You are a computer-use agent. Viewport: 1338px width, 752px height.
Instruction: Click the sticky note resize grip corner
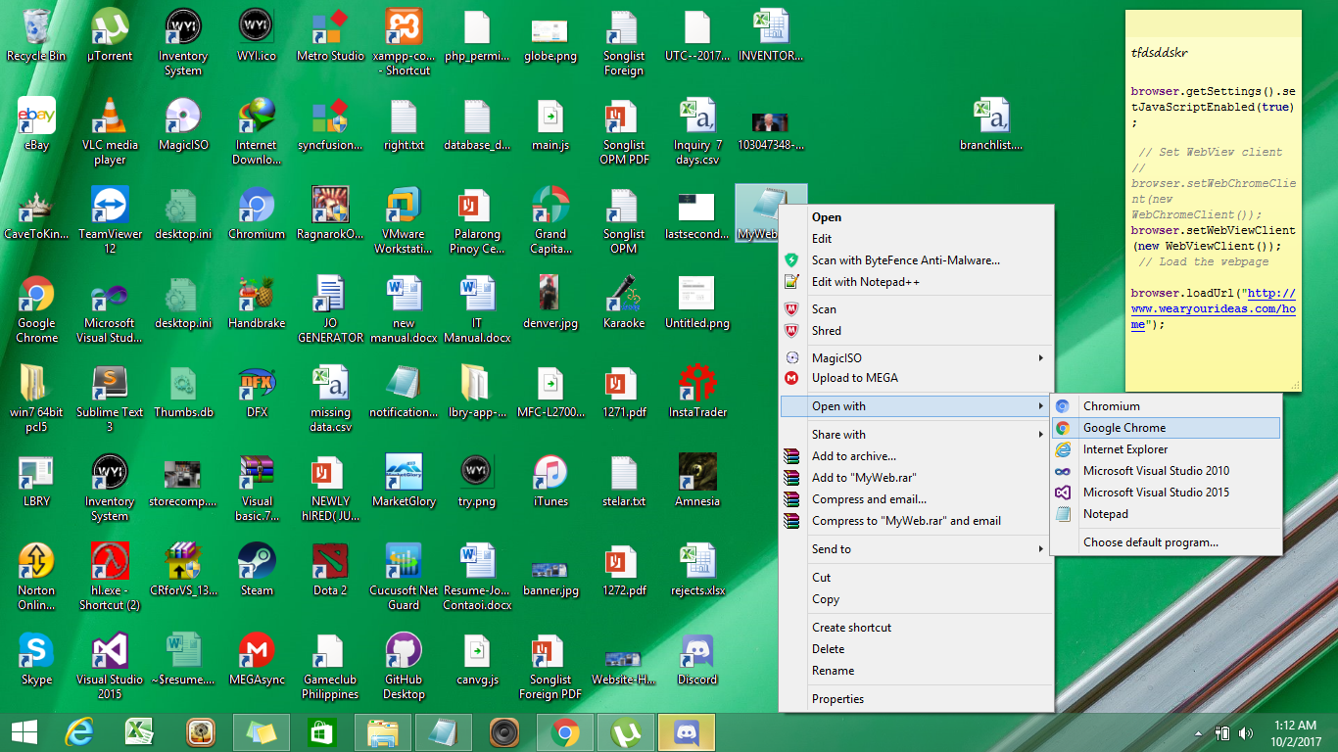pos(1295,385)
